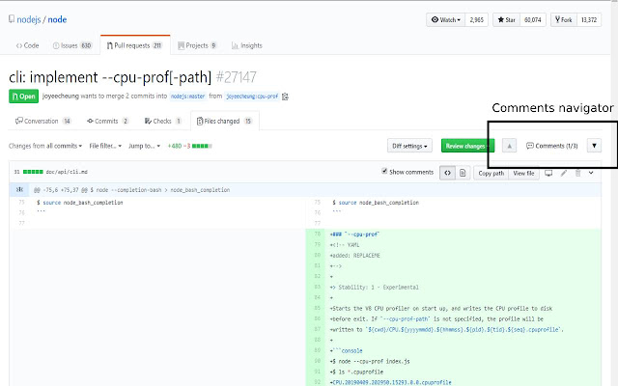Screen dimensions: 618x386
Task: Select the Files changed tab
Action: pyautogui.click(x=225, y=121)
